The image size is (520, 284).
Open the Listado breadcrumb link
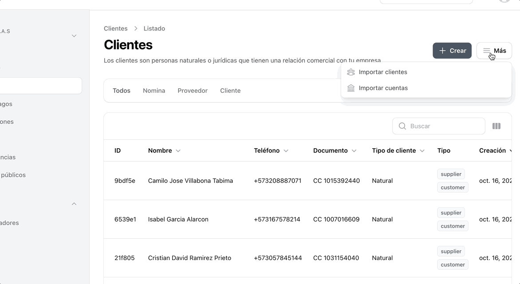[x=154, y=28]
